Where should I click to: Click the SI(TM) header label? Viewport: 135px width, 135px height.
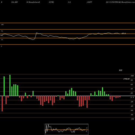point(51,2)
